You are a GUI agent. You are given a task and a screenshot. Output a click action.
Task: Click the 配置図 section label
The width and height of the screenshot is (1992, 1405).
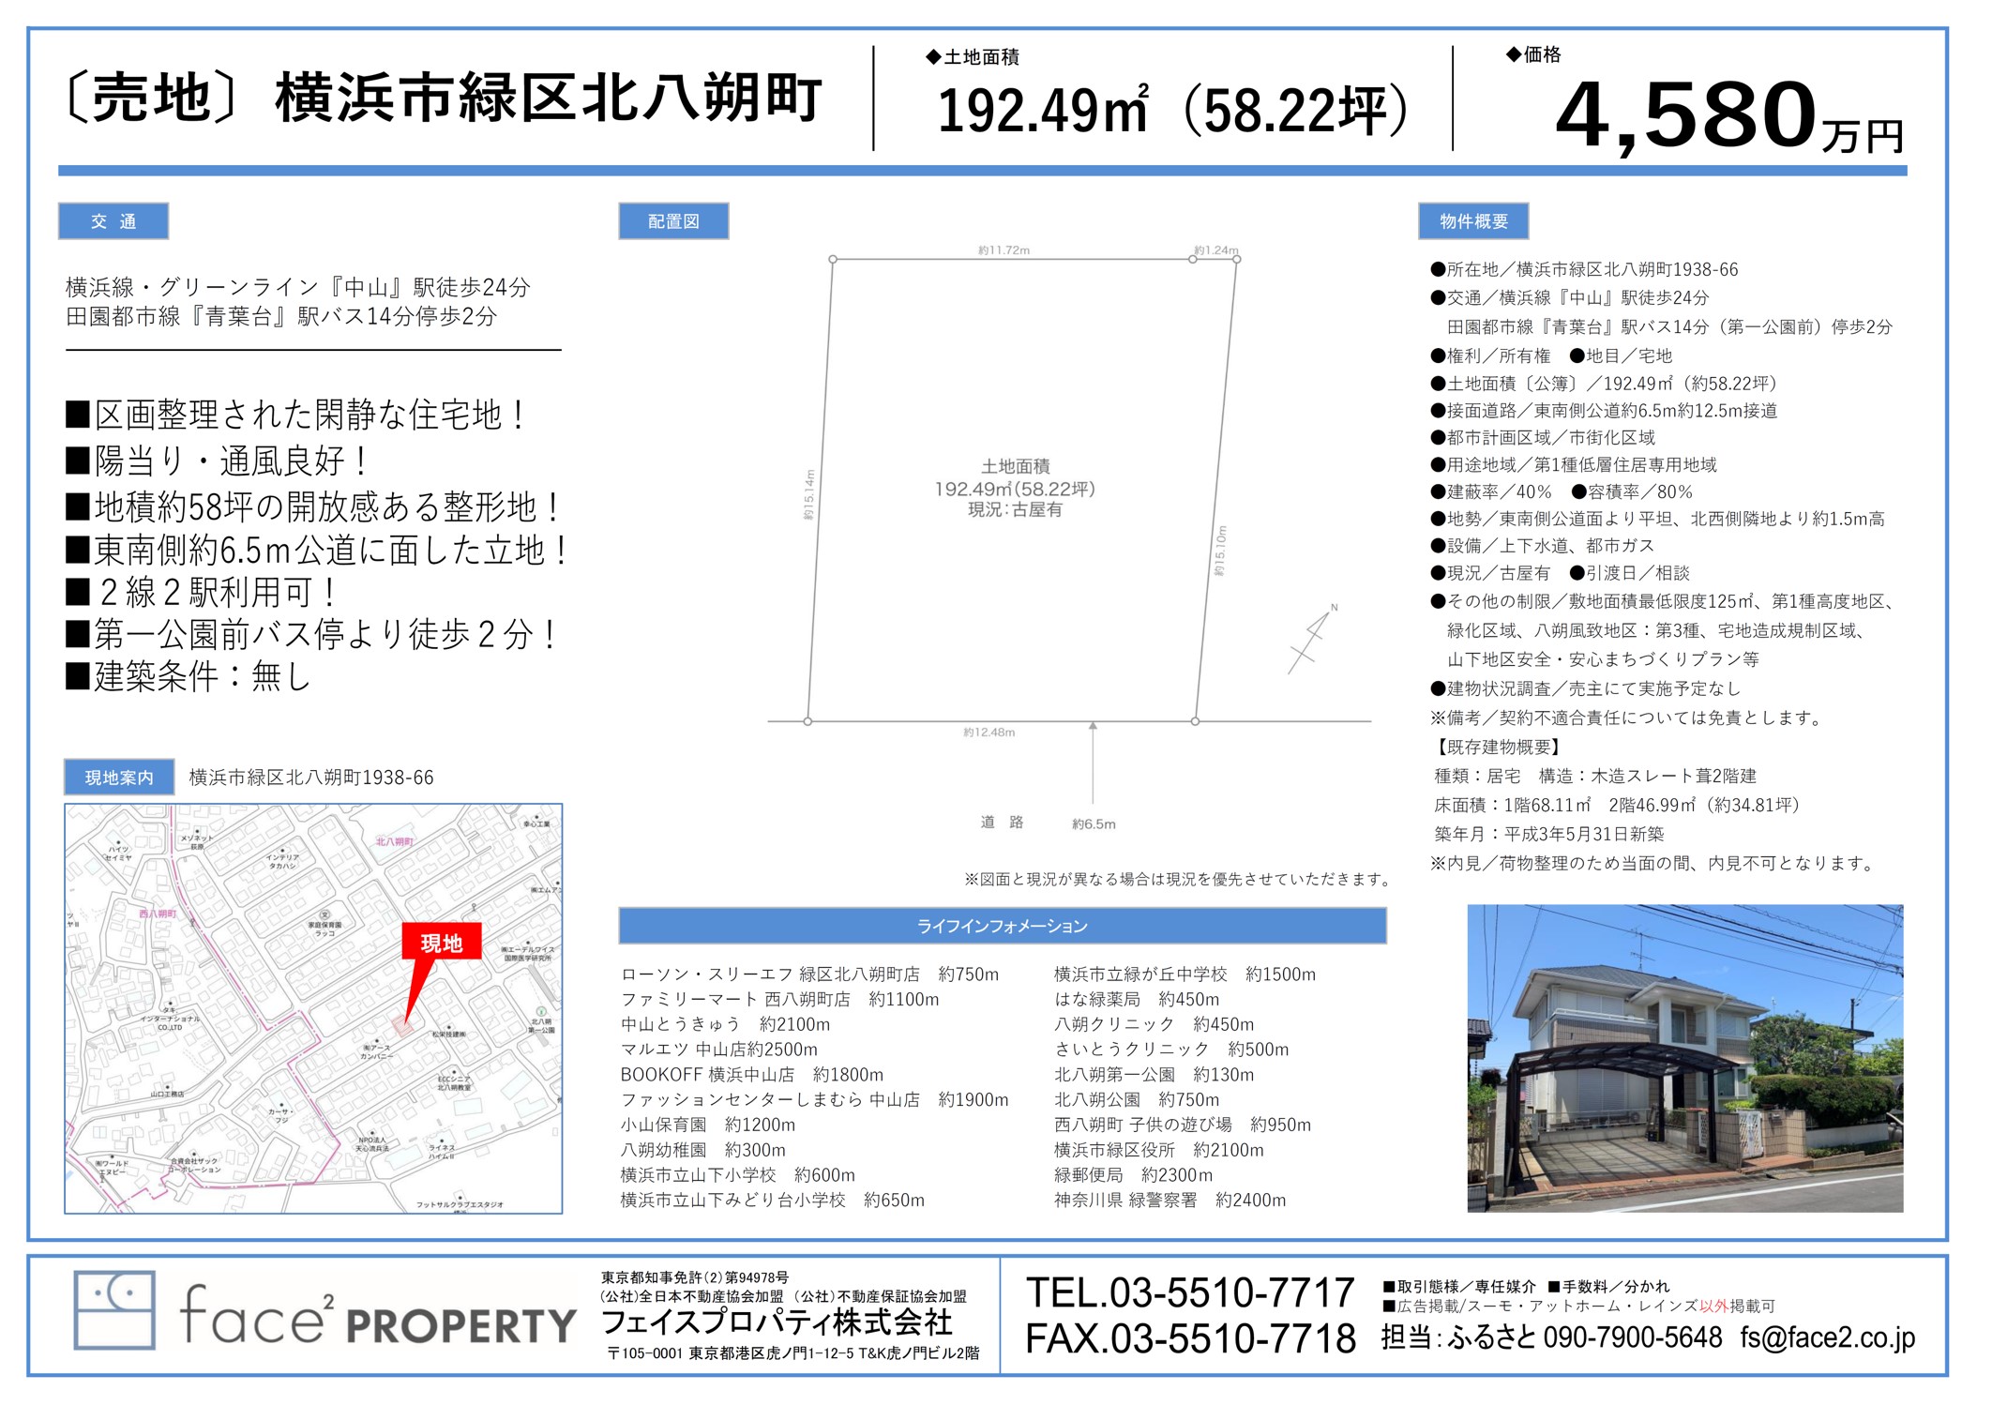point(673,221)
